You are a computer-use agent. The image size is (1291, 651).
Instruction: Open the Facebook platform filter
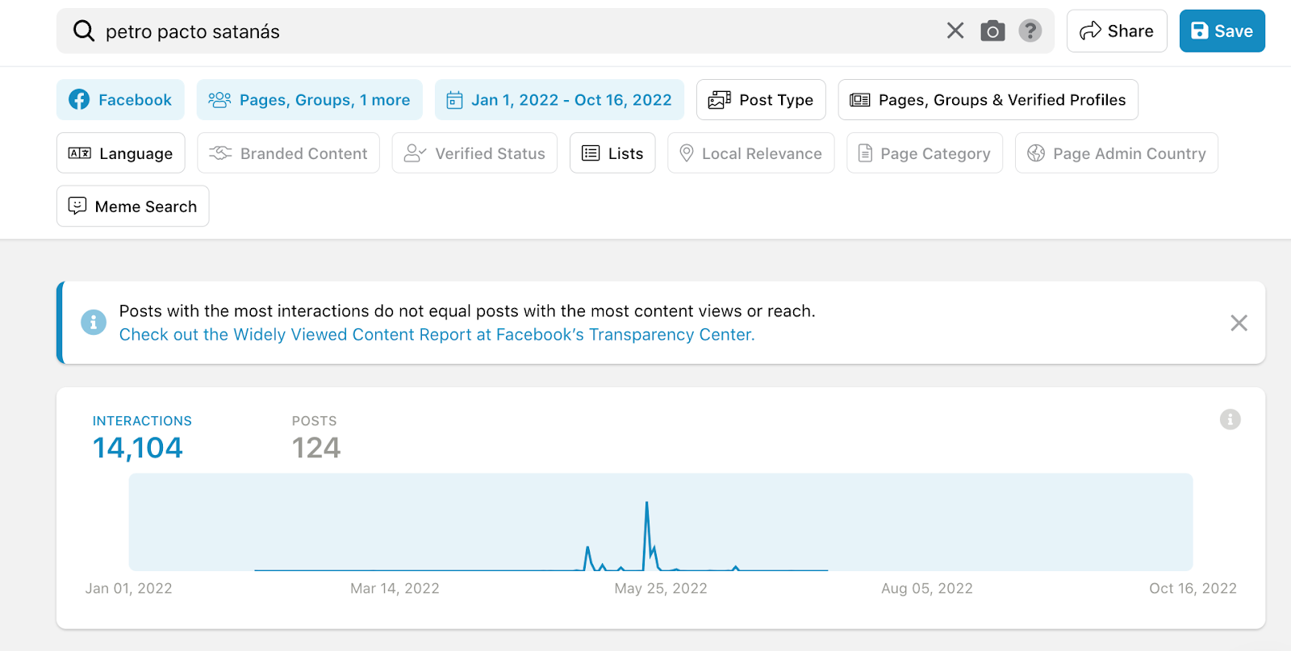tap(120, 100)
